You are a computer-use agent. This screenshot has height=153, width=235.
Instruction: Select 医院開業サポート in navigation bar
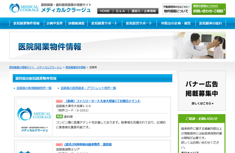(x=105, y=23)
